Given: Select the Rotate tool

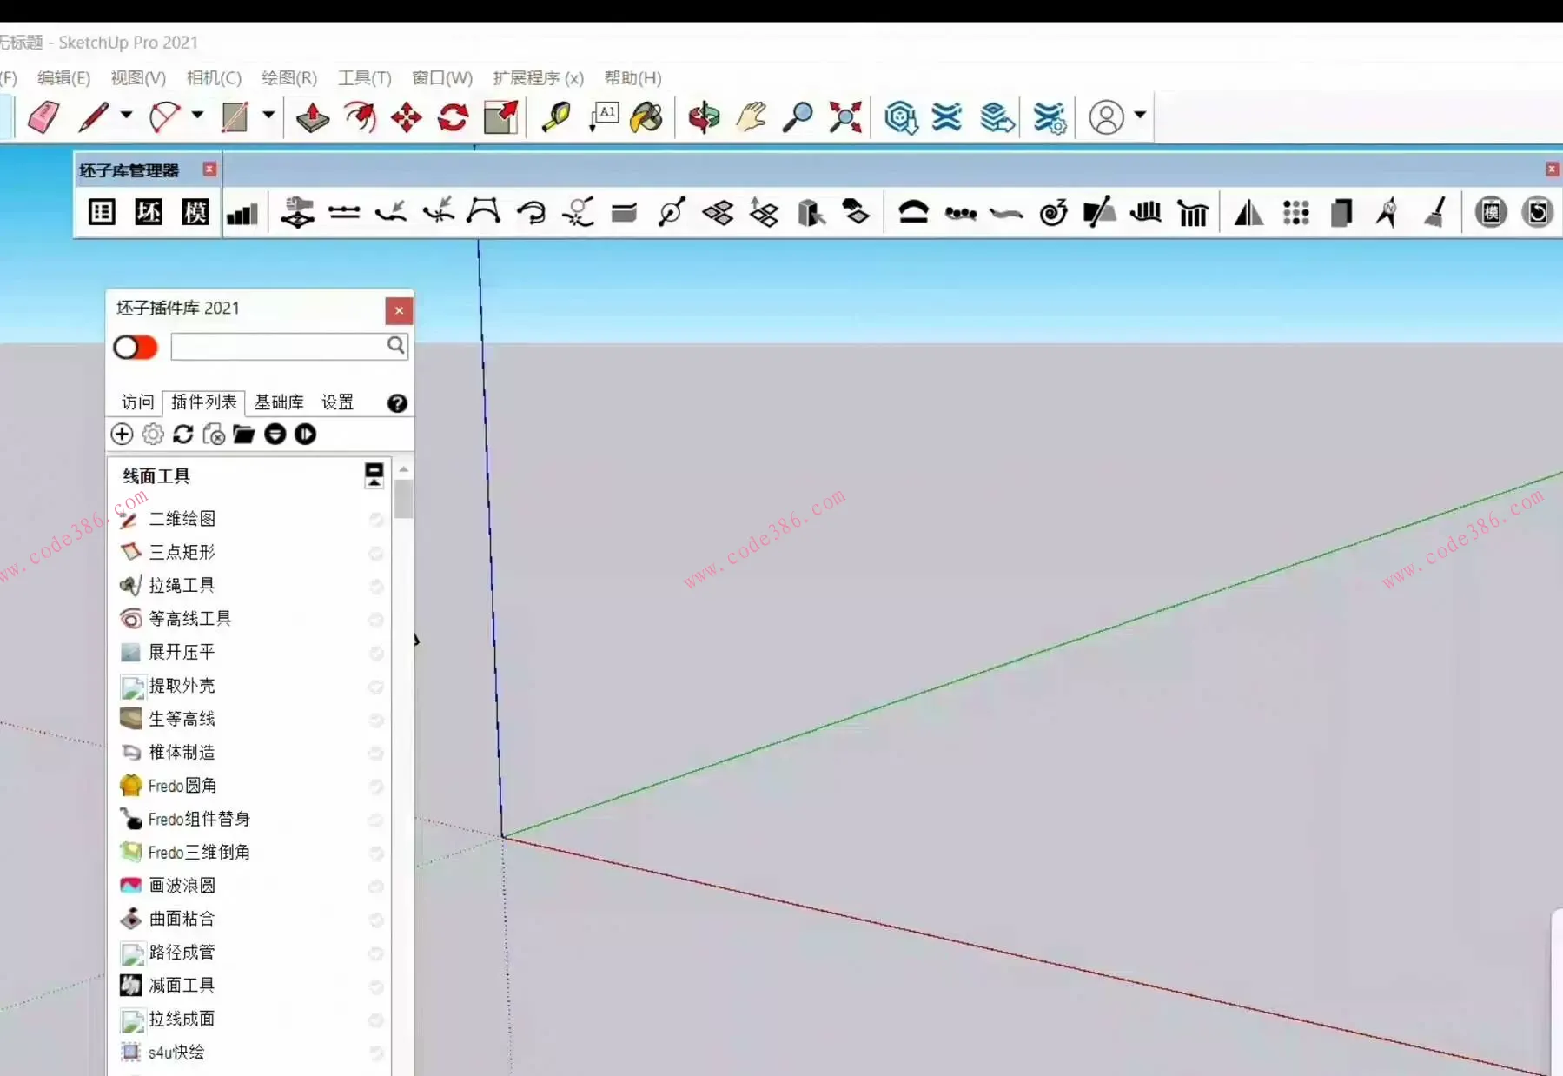Looking at the screenshot, I should pyautogui.click(x=453, y=116).
